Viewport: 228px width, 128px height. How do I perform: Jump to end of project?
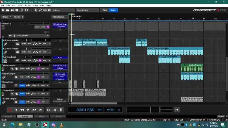pos(41,110)
